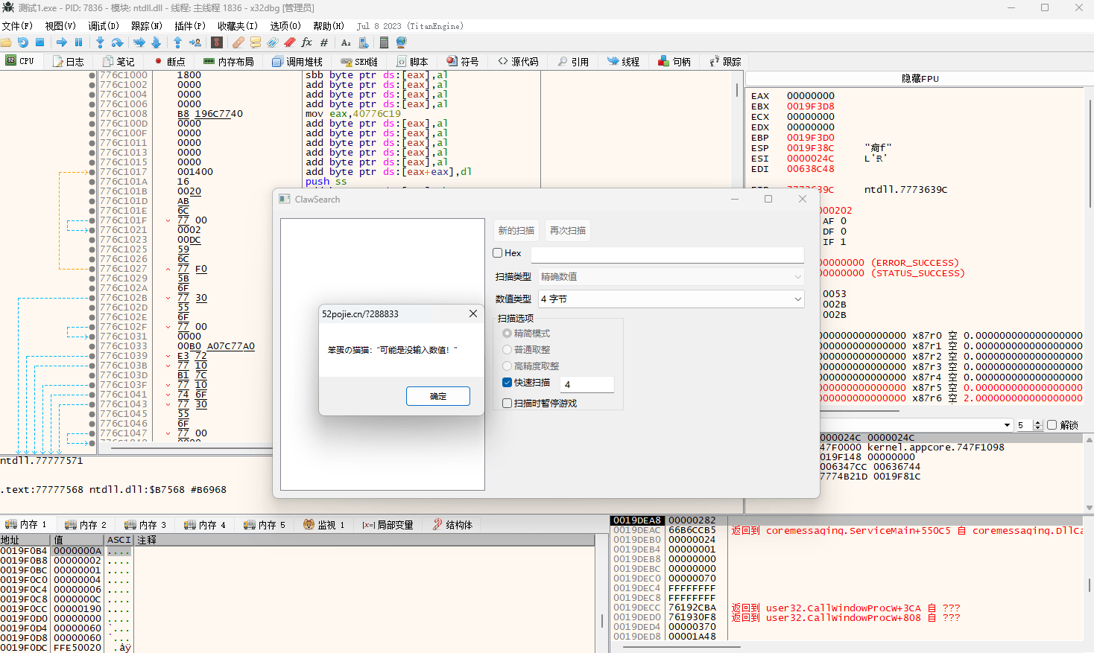Click the 新的扫描 button
Viewport: 1094px width, 653px height.
click(x=516, y=231)
